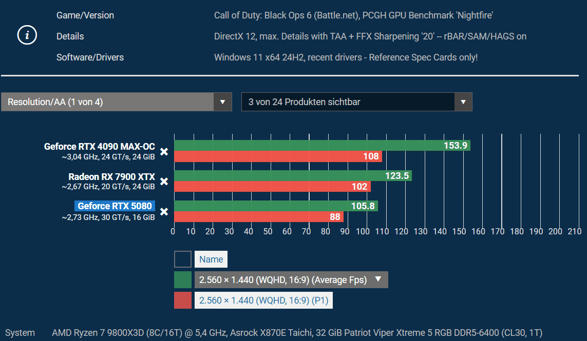Click the 210 axis tick label
This screenshot has width=587, height=341.
(574, 231)
